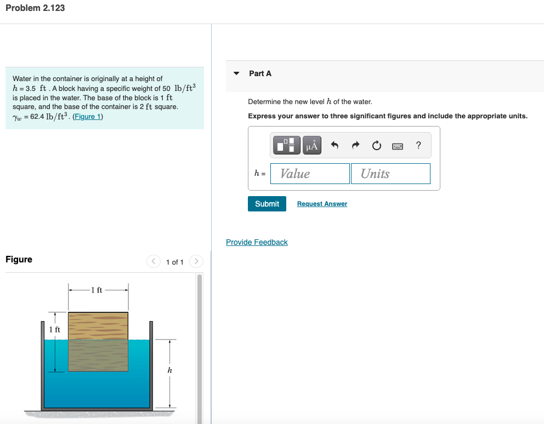
Task: Select the μÅ units insertion tool
Action: click(x=311, y=145)
